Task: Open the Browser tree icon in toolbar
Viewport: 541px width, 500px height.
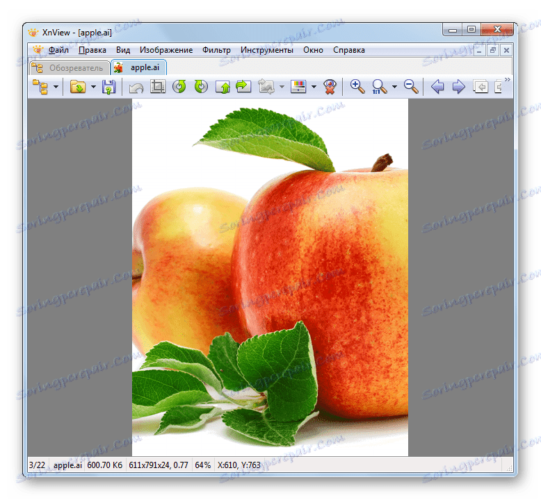Action: pos(40,87)
